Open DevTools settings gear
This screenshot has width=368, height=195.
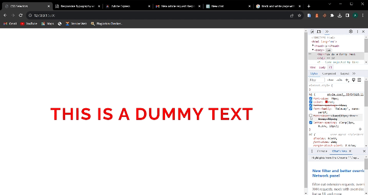(351, 32)
